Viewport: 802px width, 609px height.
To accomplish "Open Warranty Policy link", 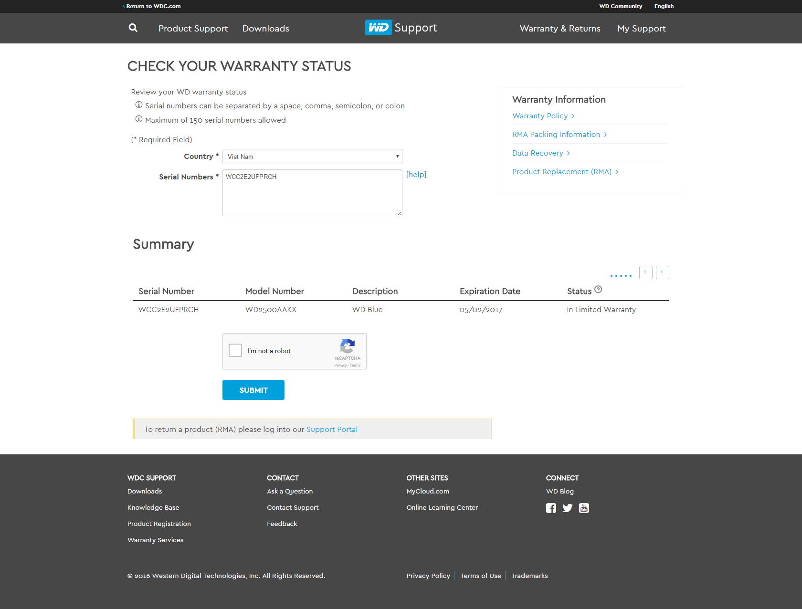I will [x=543, y=116].
